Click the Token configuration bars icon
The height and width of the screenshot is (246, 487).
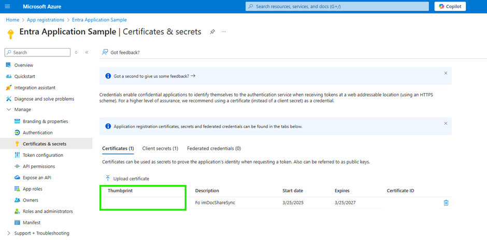17,155
